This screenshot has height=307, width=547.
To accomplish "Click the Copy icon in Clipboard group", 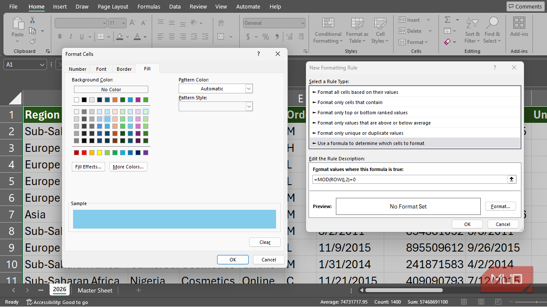I will (32, 31).
